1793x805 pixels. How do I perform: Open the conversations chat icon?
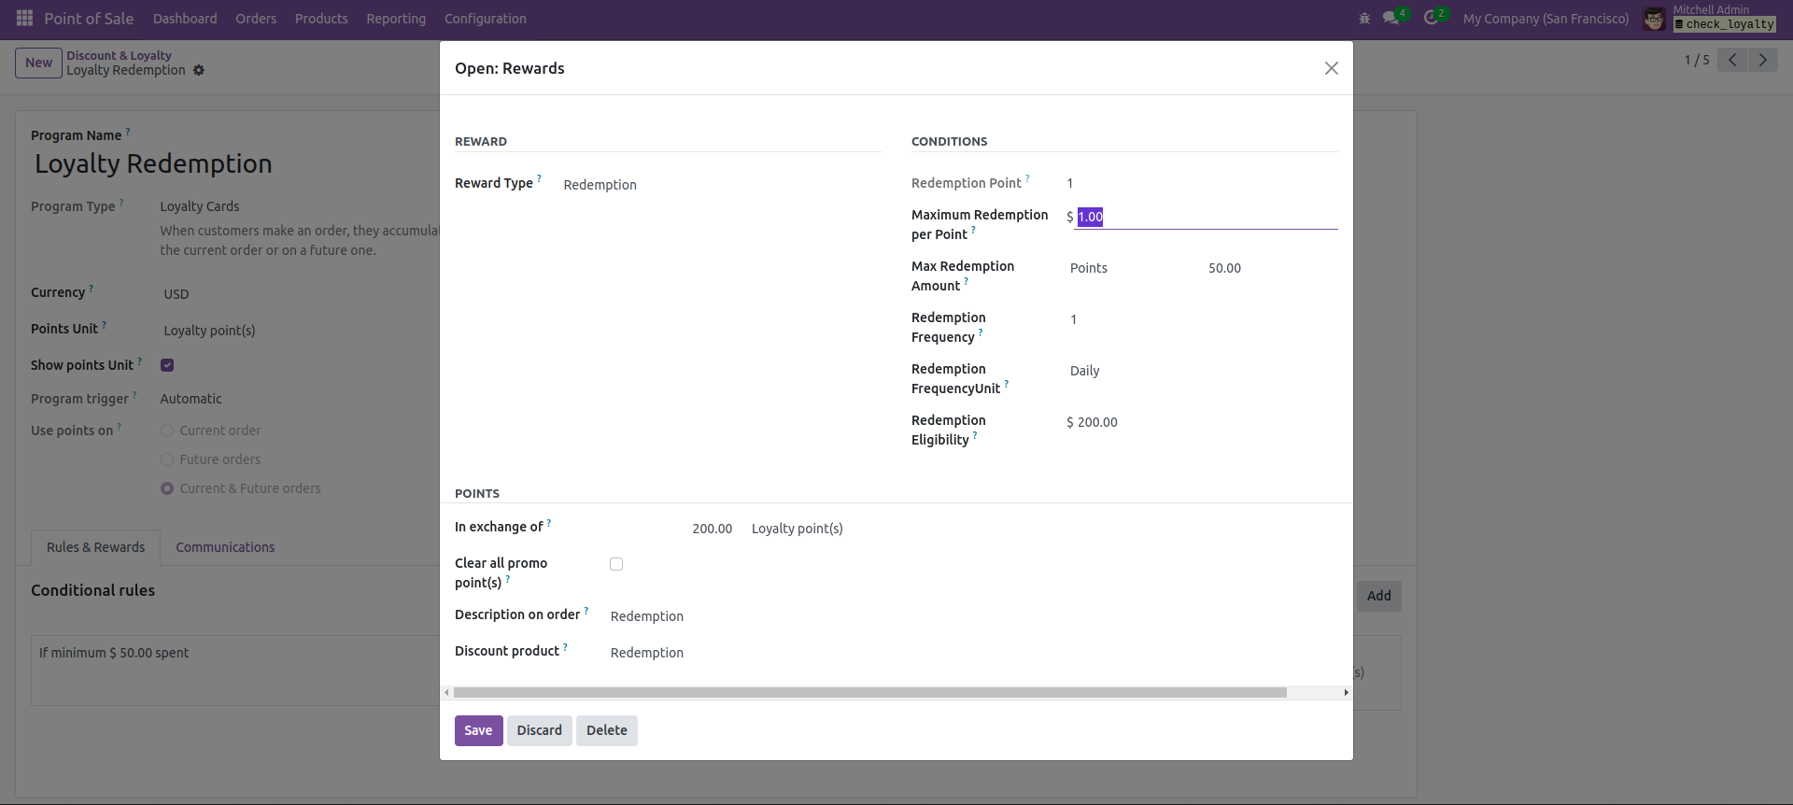pos(1391,19)
